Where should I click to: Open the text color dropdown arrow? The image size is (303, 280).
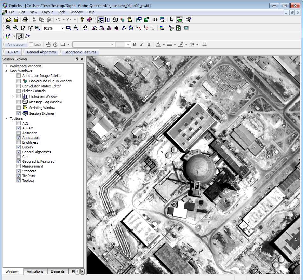164,44
